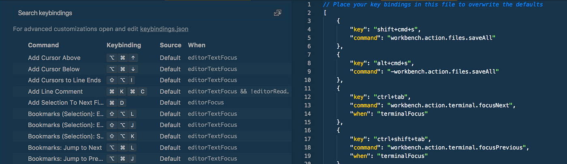This screenshot has height=164, width=567.
Task: Click the Source column header
Action: (171, 45)
